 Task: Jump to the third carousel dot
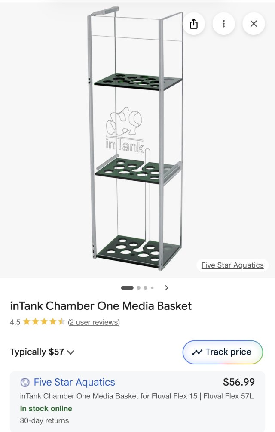[x=146, y=288]
